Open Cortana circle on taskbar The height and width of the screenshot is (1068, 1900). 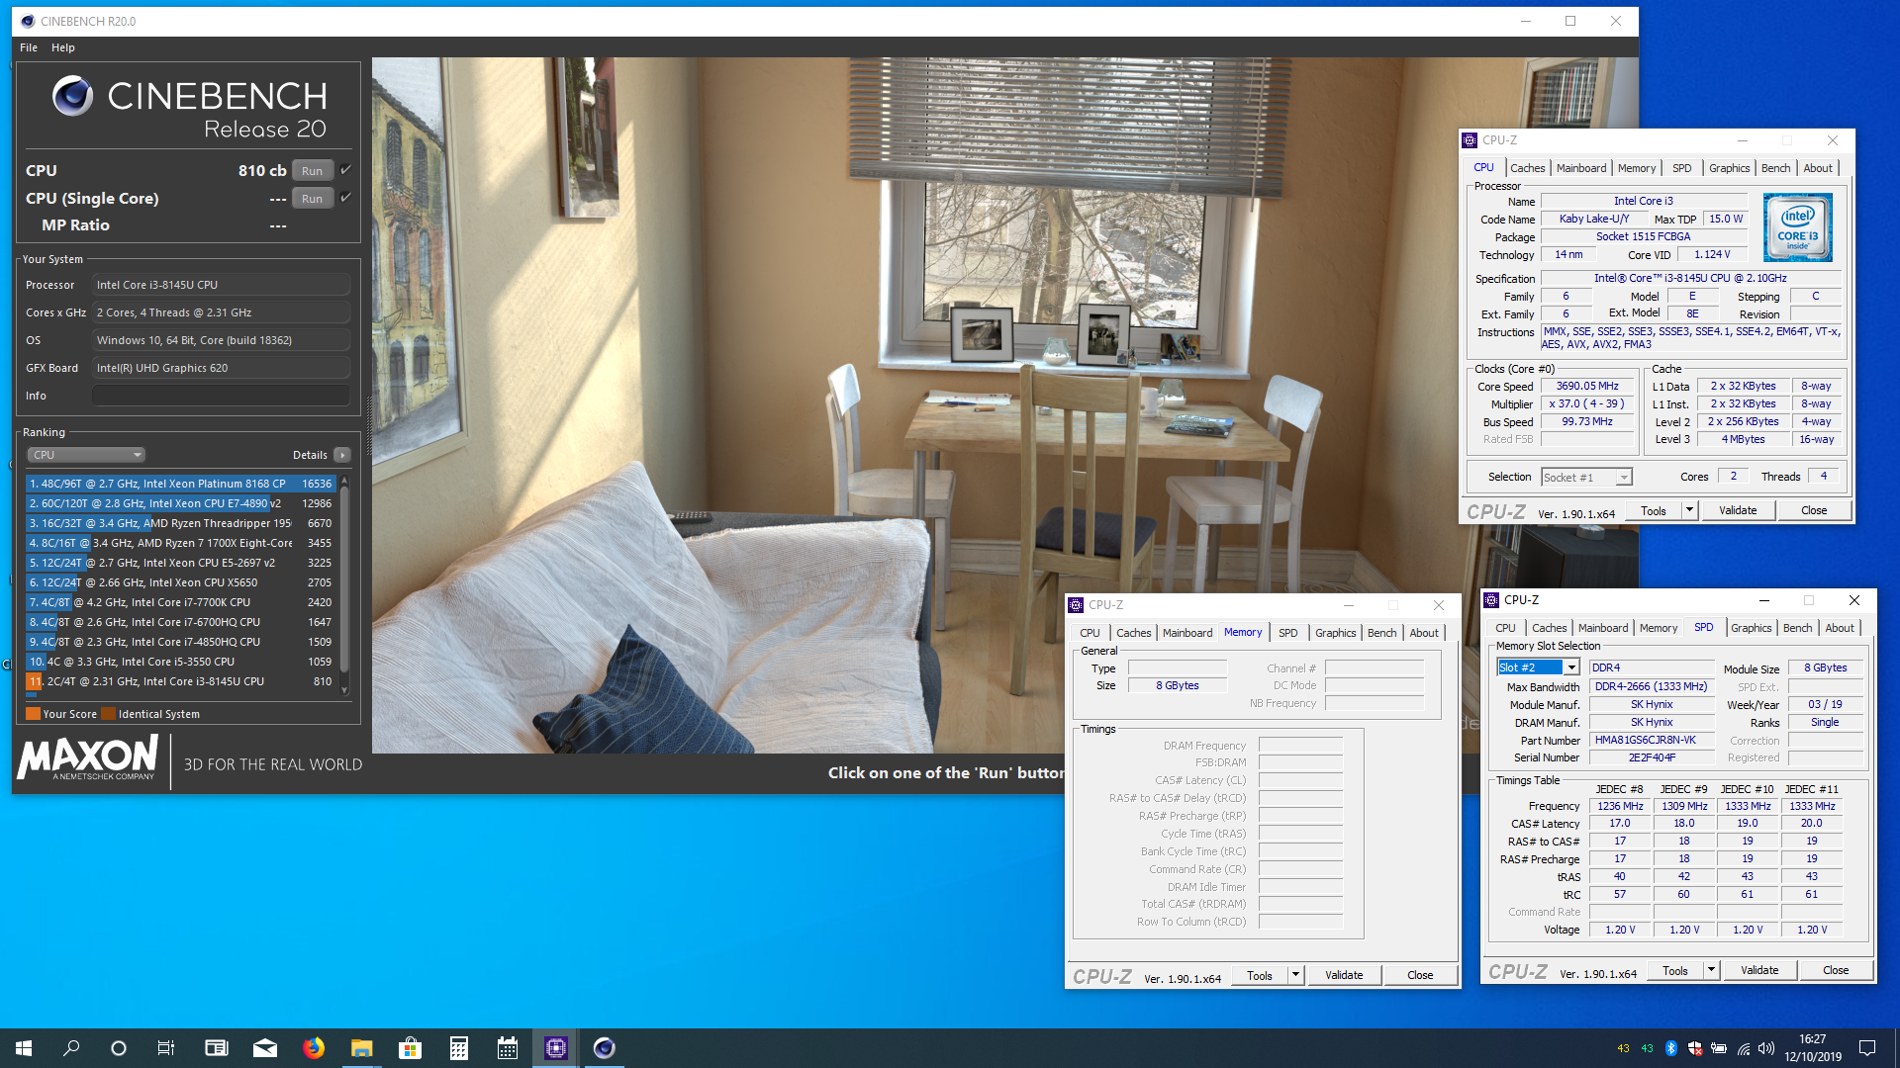coord(119,1048)
